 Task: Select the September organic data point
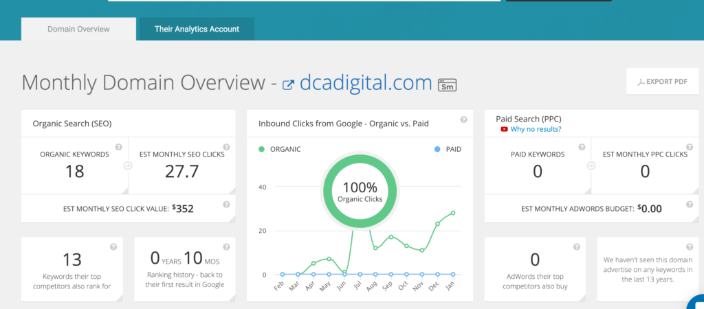pos(391,237)
